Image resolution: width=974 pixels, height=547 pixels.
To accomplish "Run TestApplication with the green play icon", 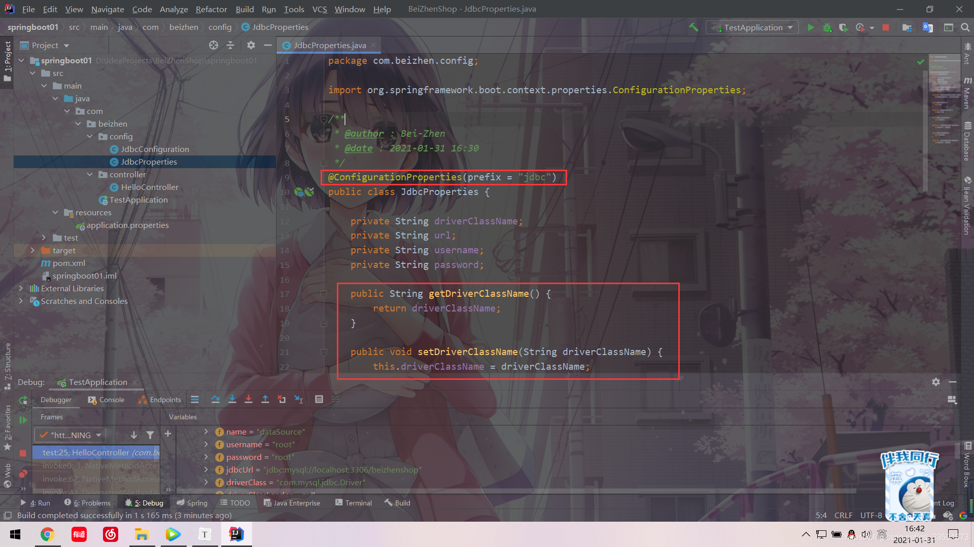I will pos(811,27).
